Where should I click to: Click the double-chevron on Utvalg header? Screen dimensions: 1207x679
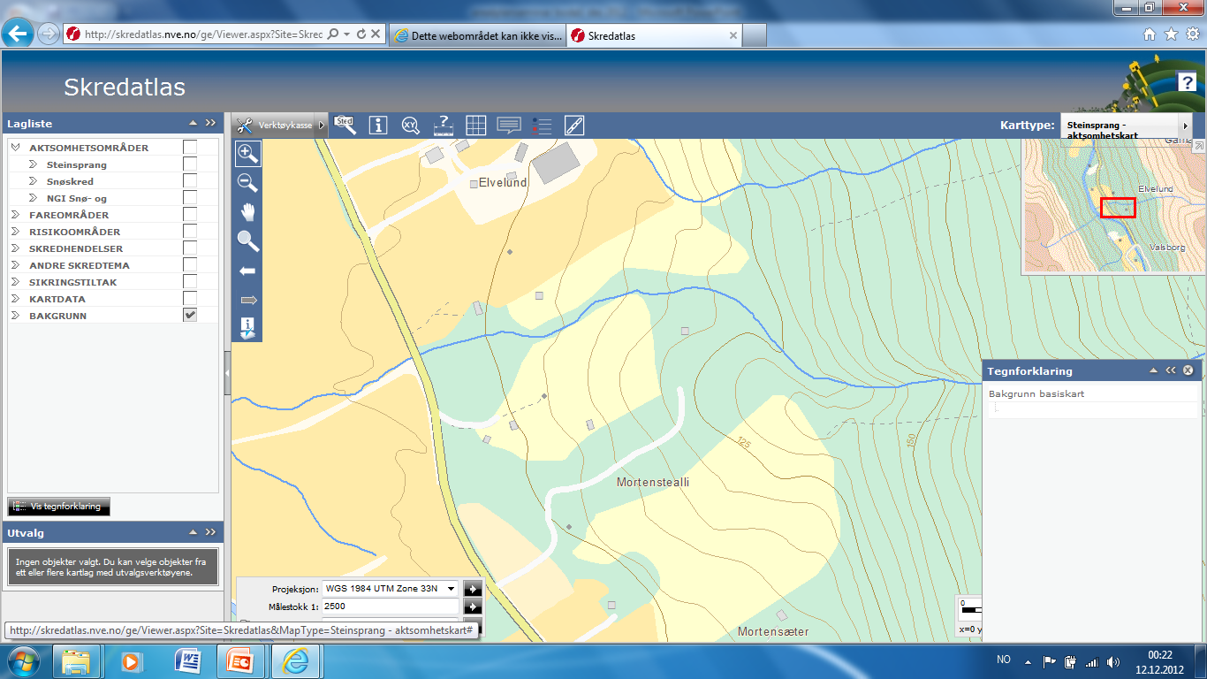[210, 533]
